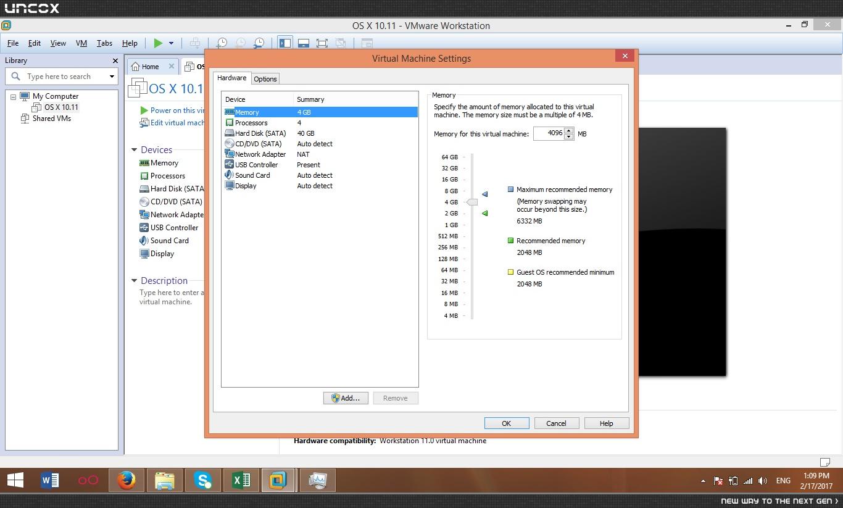This screenshot has height=508, width=843.
Task: Click the blue maximum recommended memory marker on slider
Action: (x=485, y=194)
